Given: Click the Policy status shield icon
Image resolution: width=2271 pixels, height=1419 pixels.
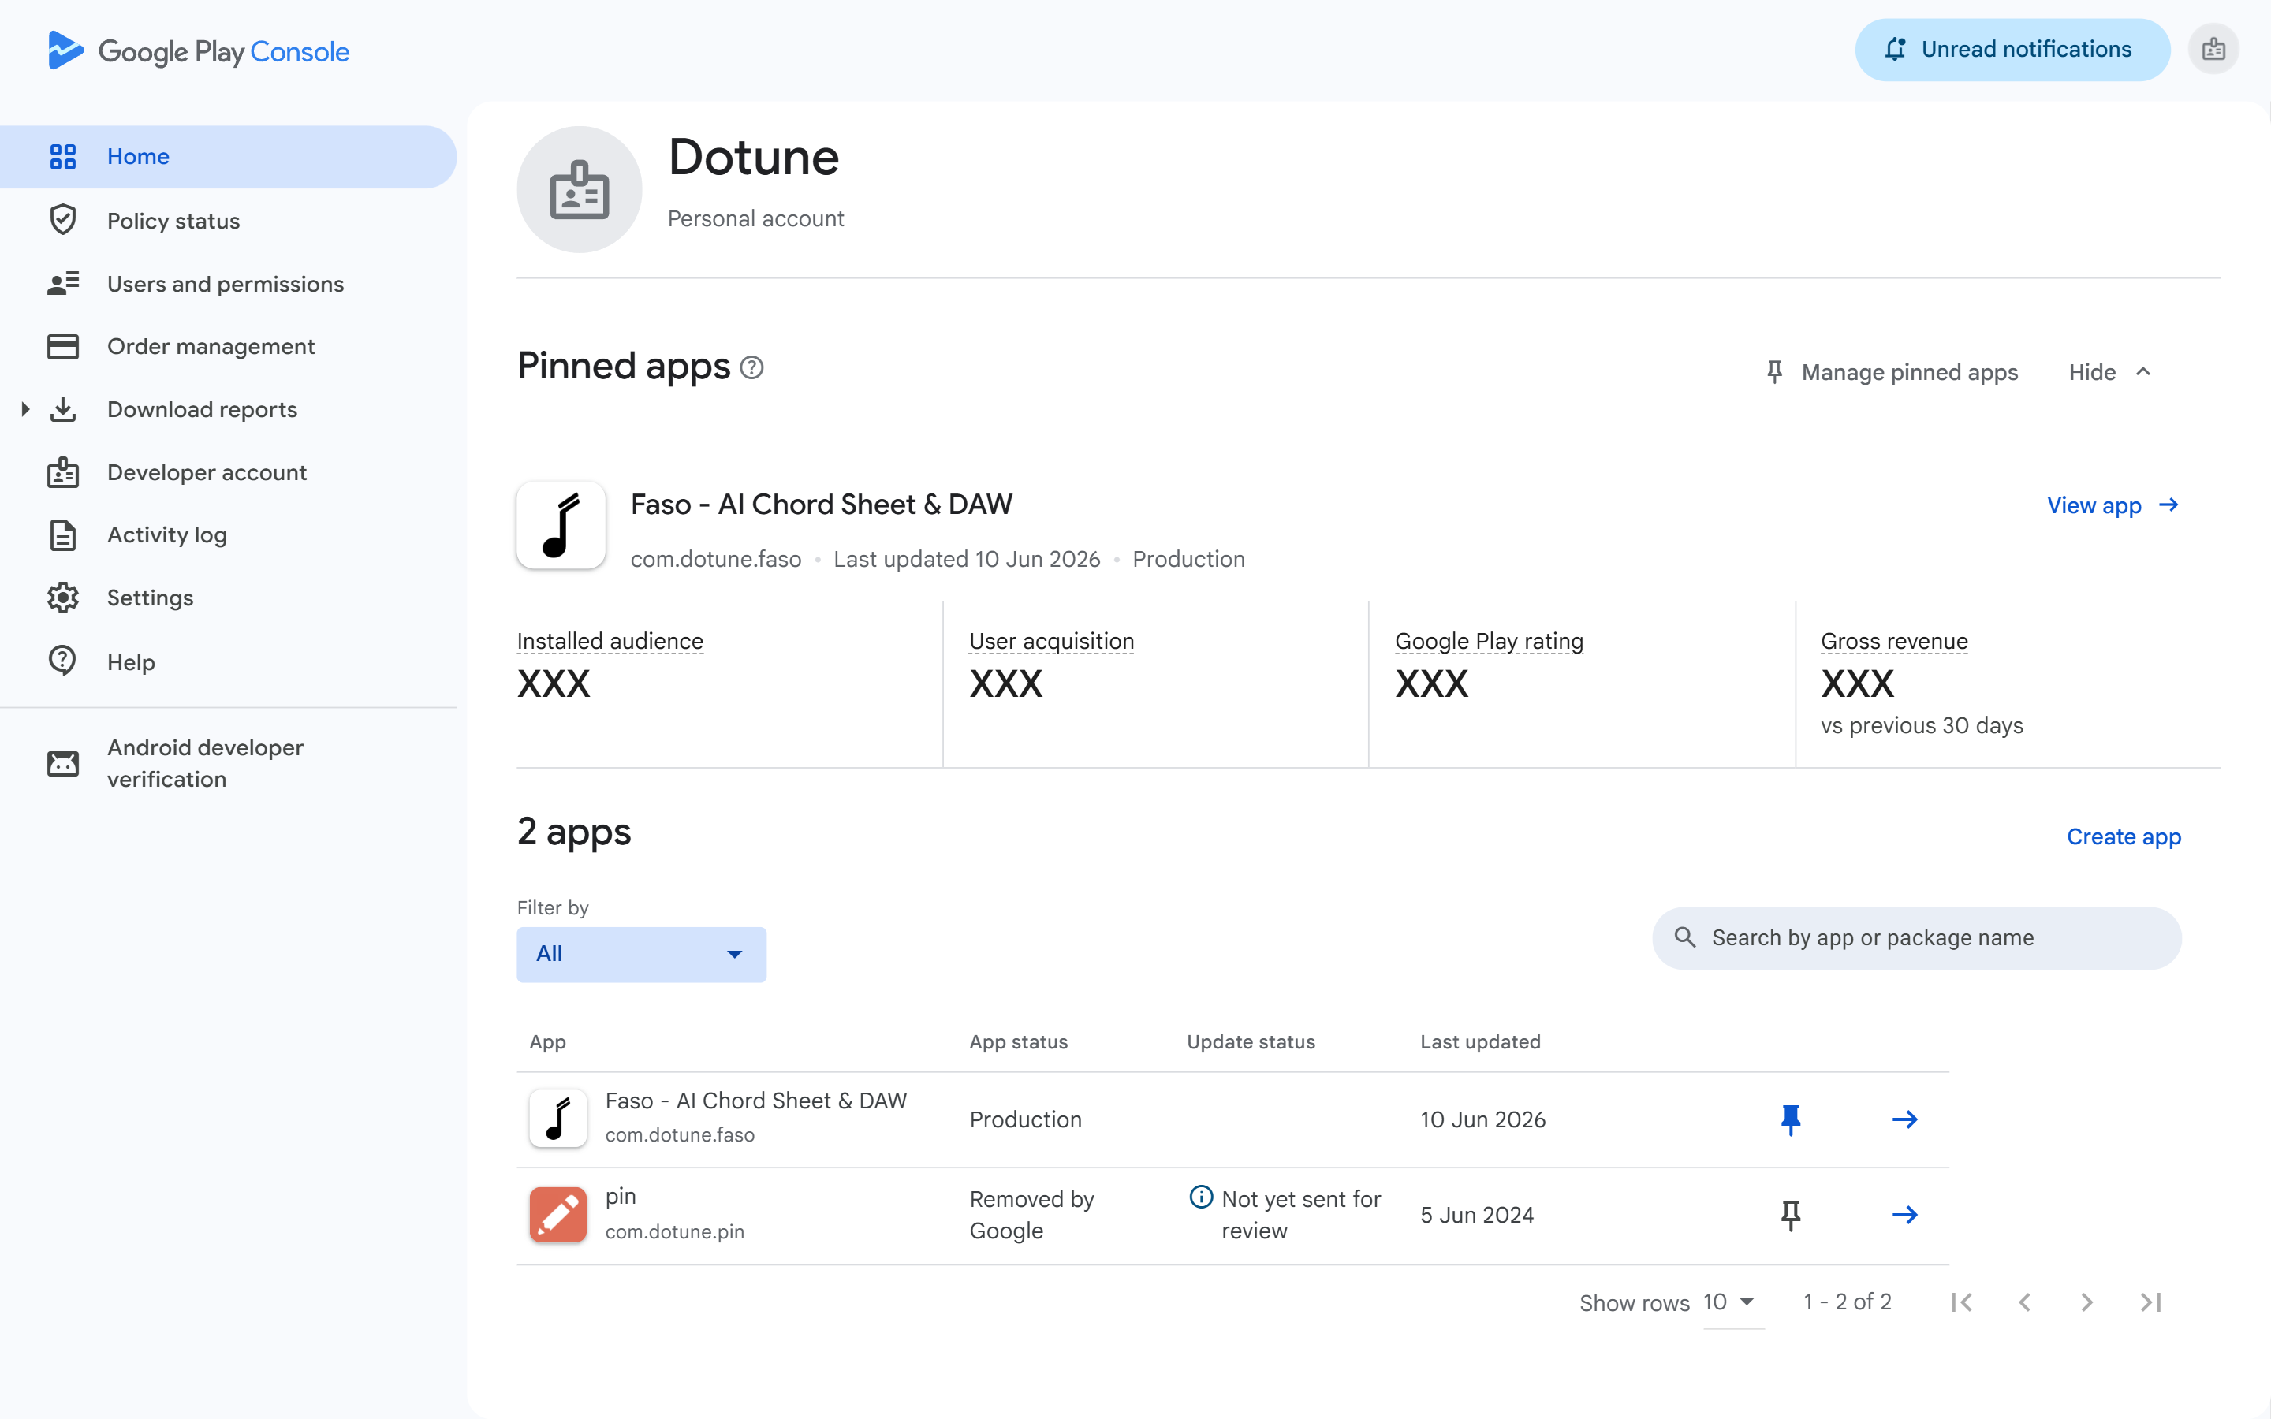Looking at the screenshot, I should pos(63,221).
